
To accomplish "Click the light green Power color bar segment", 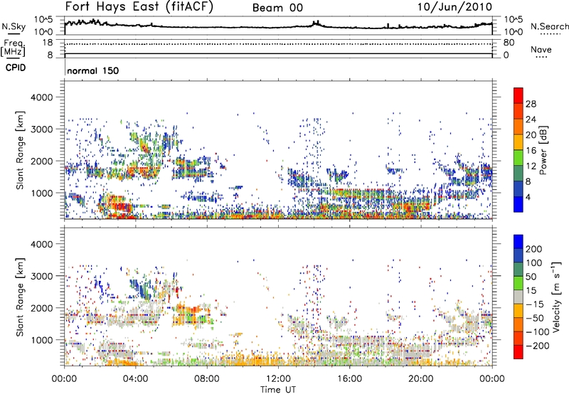I will point(519,157).
